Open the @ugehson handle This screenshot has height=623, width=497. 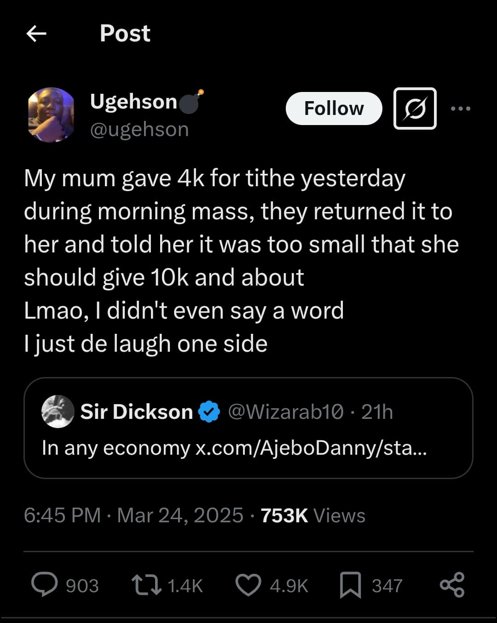tap(139, 130)
